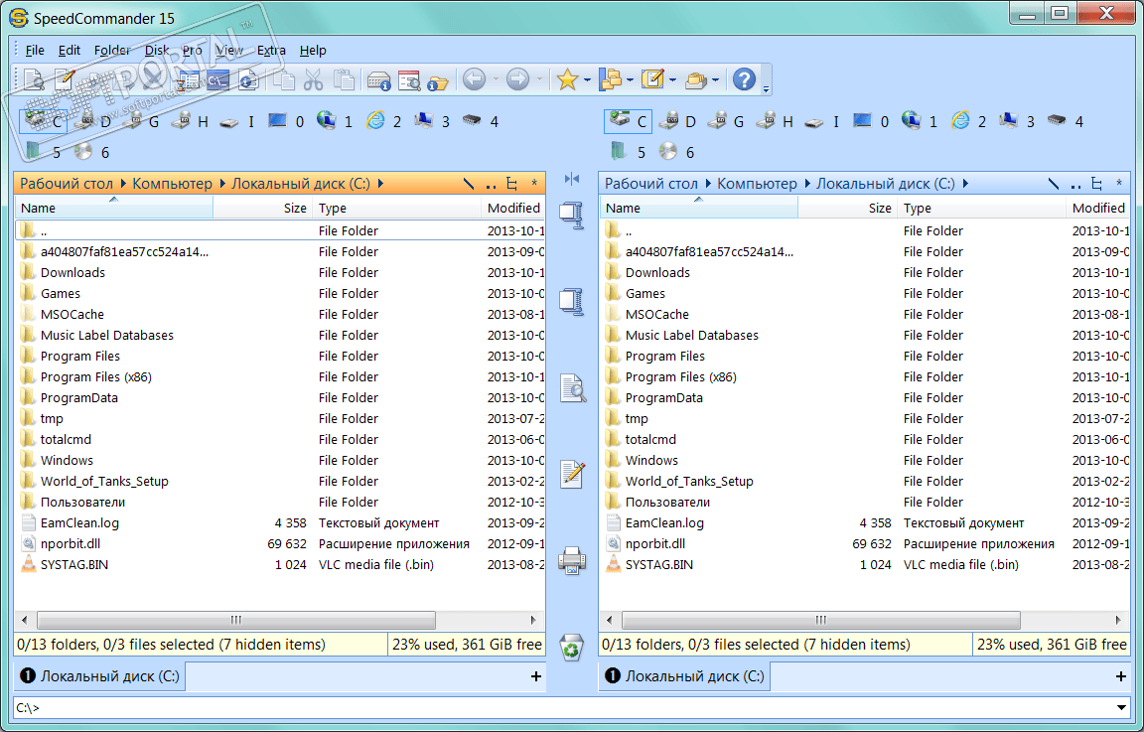Click the Cut scissors icon
The height and width of the screenshot is (732, 1144).
pyautogui.click(x=313, y=79)
